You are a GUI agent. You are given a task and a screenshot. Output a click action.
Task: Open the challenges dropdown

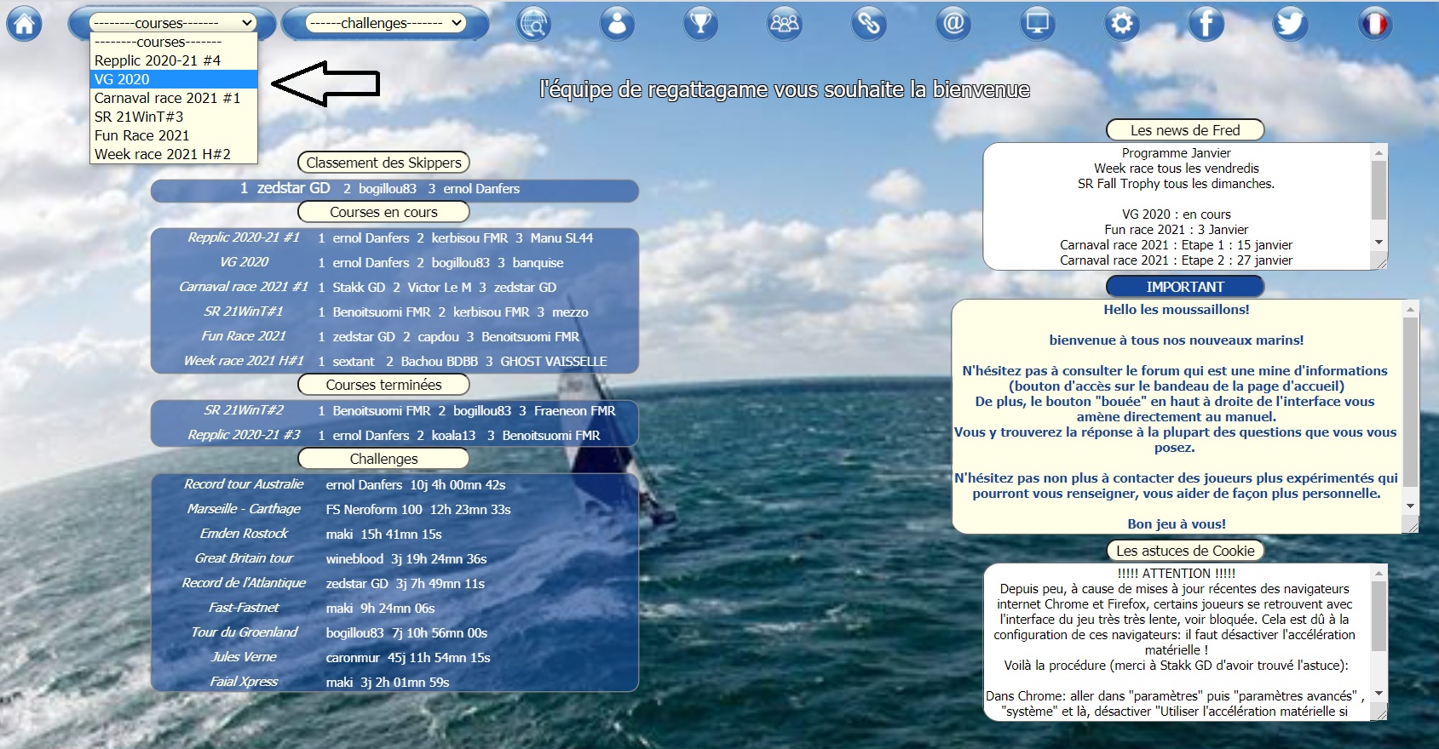point(386,23)
